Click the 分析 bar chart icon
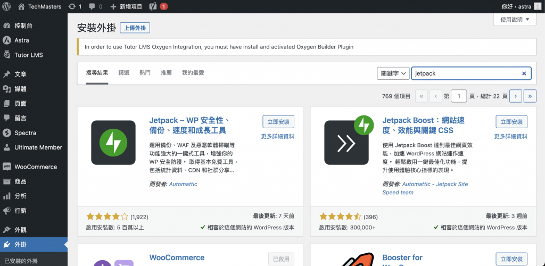545x266 pixels. point(6,196)
